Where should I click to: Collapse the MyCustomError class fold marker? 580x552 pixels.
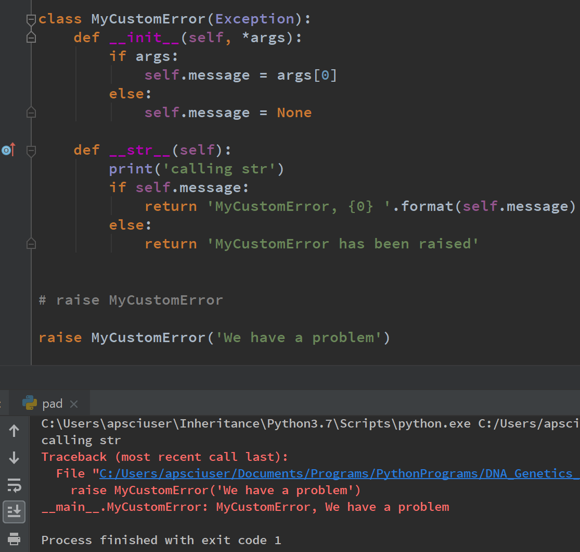[31, 19]
